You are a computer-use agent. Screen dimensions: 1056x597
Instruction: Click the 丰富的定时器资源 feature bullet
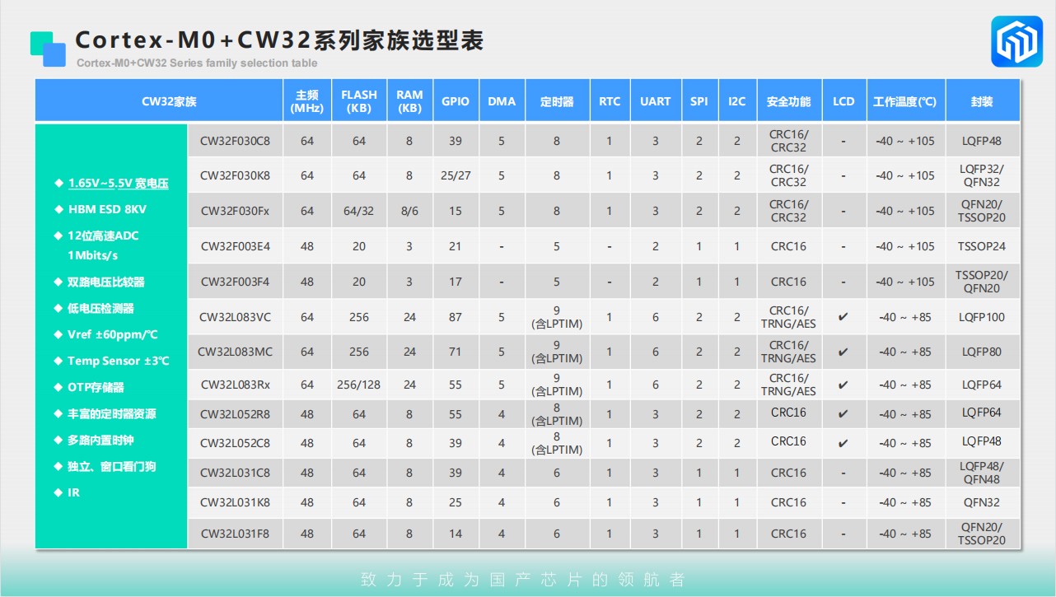pos(105,413)
